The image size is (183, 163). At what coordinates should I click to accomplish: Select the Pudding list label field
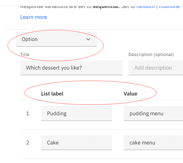(76, 113)
